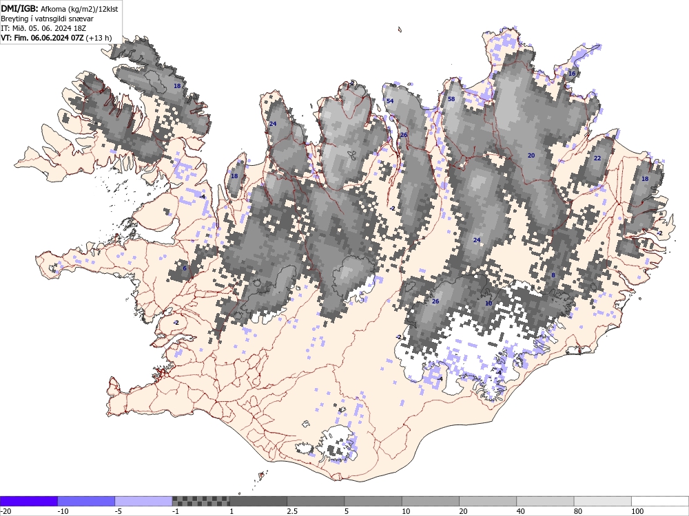Screen dimensions: 689x516
Task: Click the map value label '22' in the east
Action: pos(597,158)
